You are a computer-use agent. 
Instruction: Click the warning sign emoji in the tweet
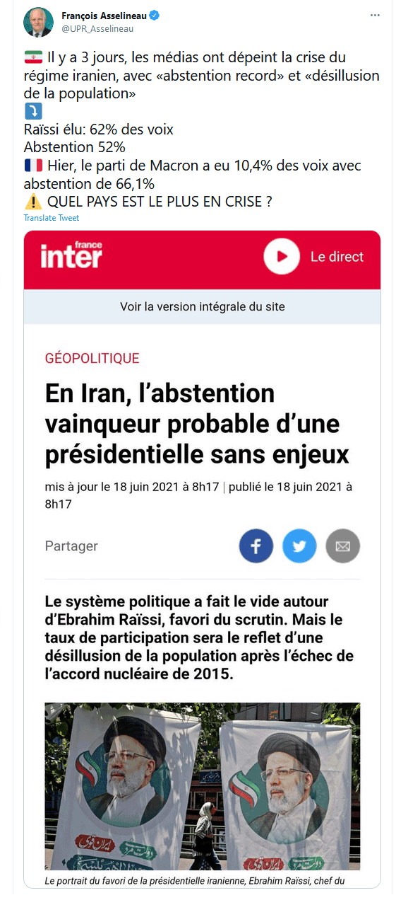[x=32, y=202]
